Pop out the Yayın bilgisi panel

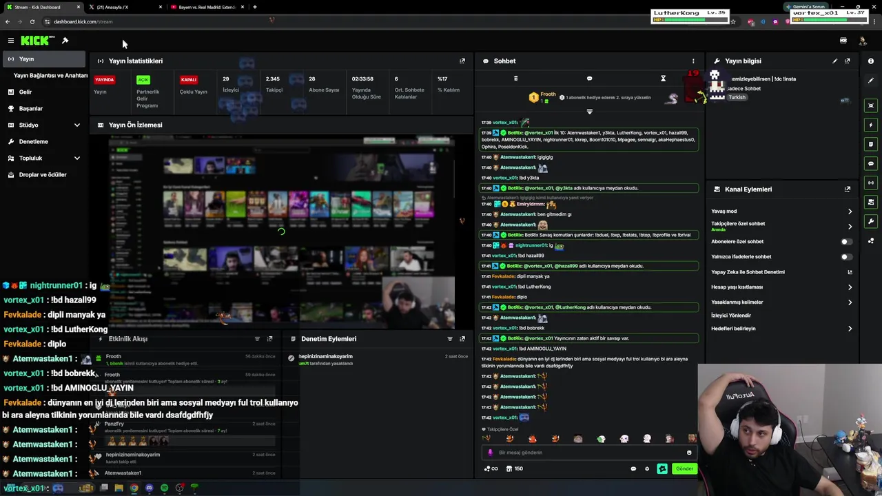pyautogui.click(x=848, y=61)
